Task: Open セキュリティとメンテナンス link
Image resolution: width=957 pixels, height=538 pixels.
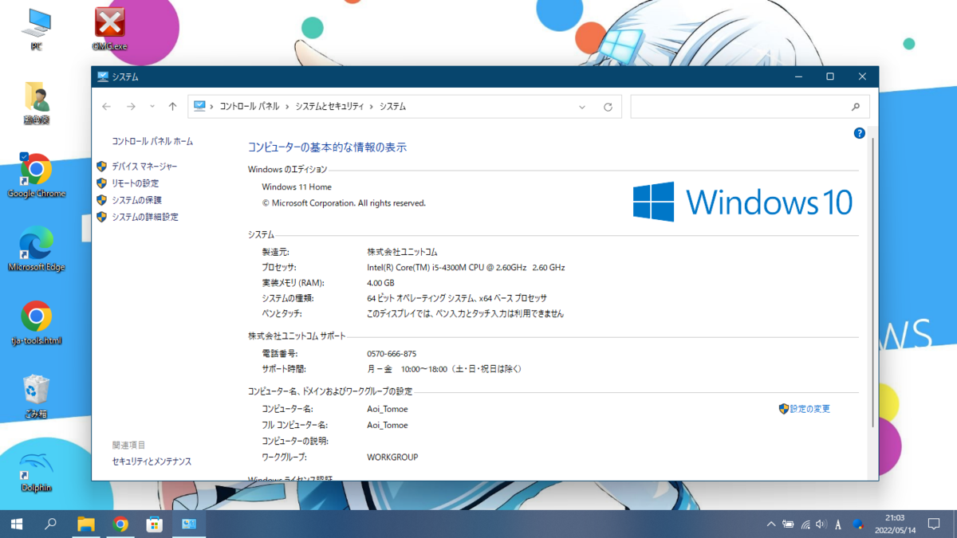Action: [152, 461]
